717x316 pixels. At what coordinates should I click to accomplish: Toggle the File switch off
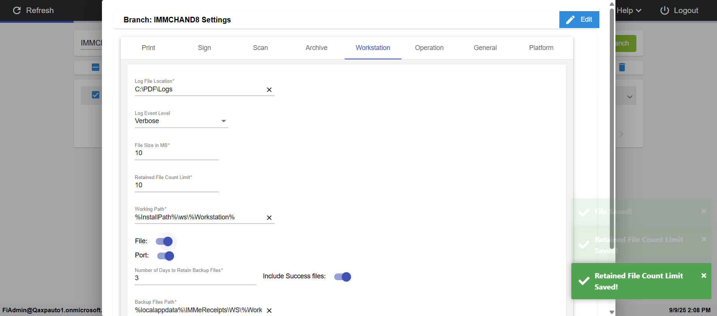coord(165,241)
